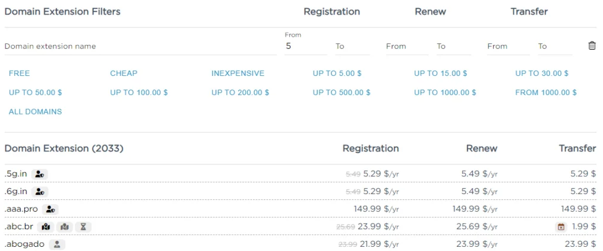Apply the FREE filter
Screen dimensions: 603x251
[x=19, y=74]
